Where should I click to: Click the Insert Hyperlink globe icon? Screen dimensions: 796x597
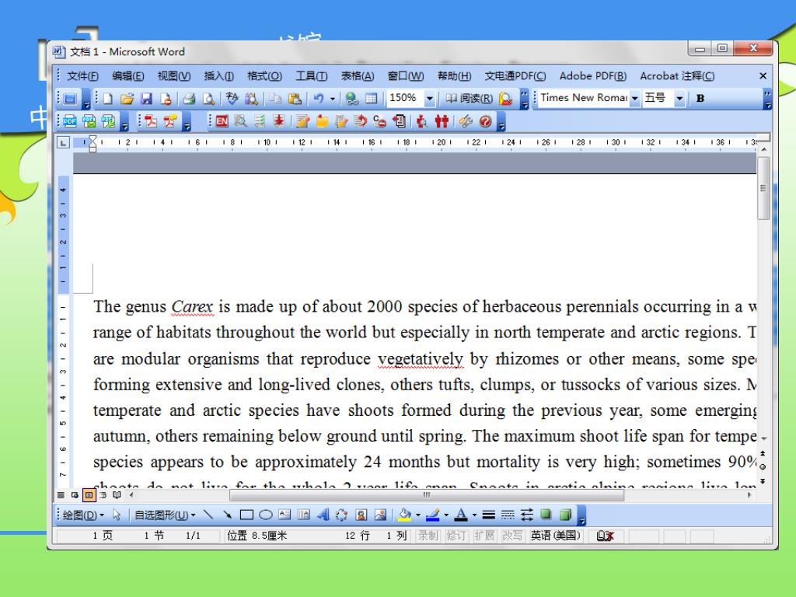click(x=351, y=99)
